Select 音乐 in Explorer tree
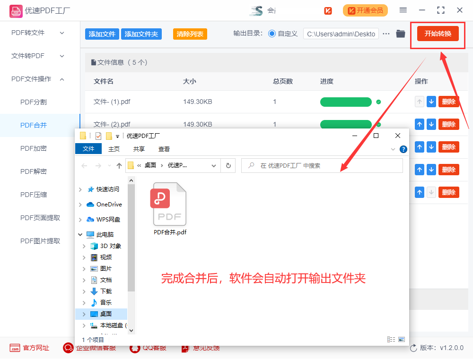Image resolution: width=473 pixels, height=359 pixels. (x=105, y=303)
